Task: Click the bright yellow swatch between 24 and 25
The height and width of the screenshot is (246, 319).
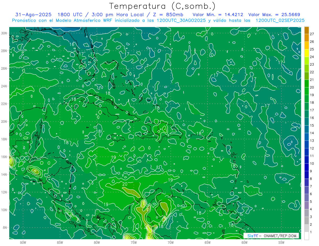Action: click(x=307, y=53)
